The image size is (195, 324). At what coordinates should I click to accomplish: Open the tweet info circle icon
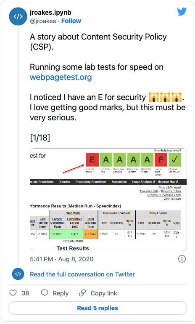point(182,259)
